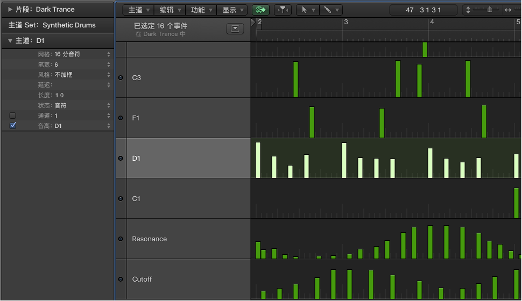Click the circle icon beside C3 lane
This screenshot has height=301, width=522.
(x=121, y=77)
